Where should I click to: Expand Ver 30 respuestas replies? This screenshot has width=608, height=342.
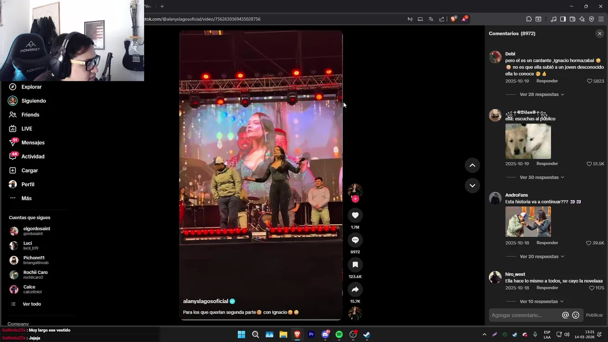pos(541,177)
